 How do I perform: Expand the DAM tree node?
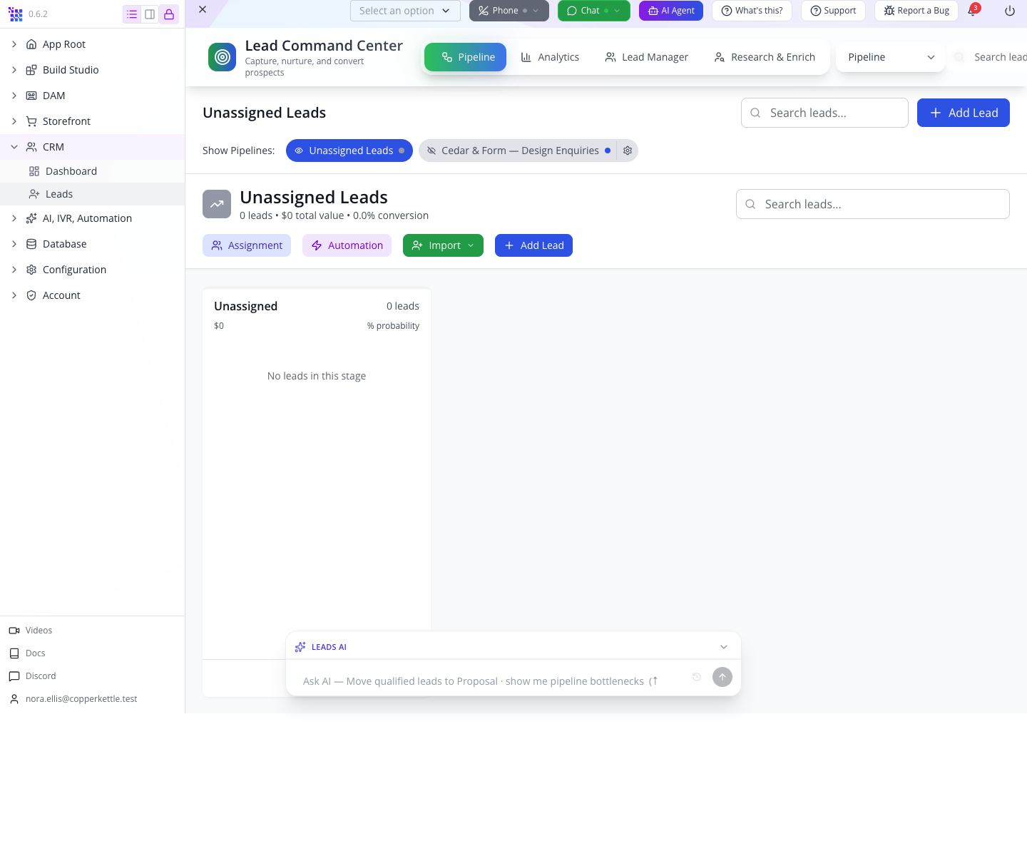point(14,96)
